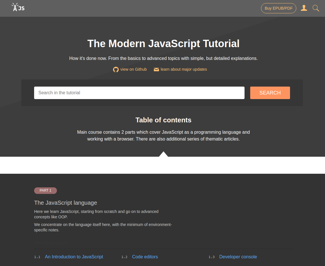Click the dimmed 'An introduction' chapter title
The width and height of the screenshot is (325, 266).
coord(51,243)
